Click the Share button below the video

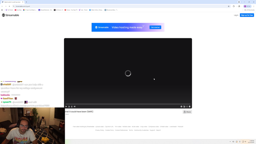(187, 112)
